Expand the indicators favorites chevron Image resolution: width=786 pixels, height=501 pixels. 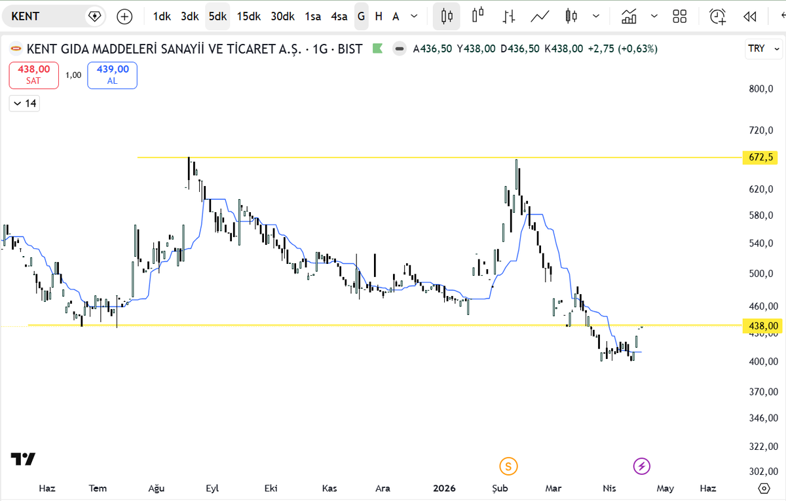pyautogui.click(x=653, y=16)
